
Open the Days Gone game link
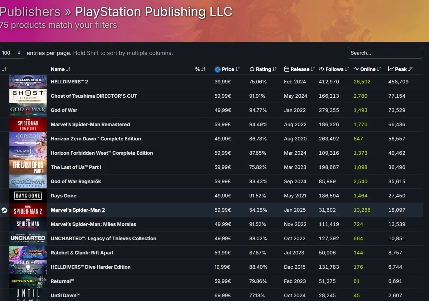(63, 196)
